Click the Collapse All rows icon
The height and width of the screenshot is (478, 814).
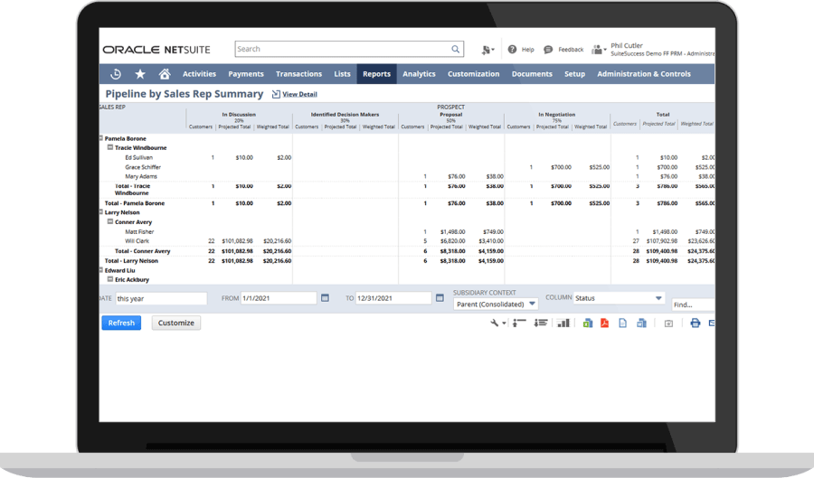519,323
